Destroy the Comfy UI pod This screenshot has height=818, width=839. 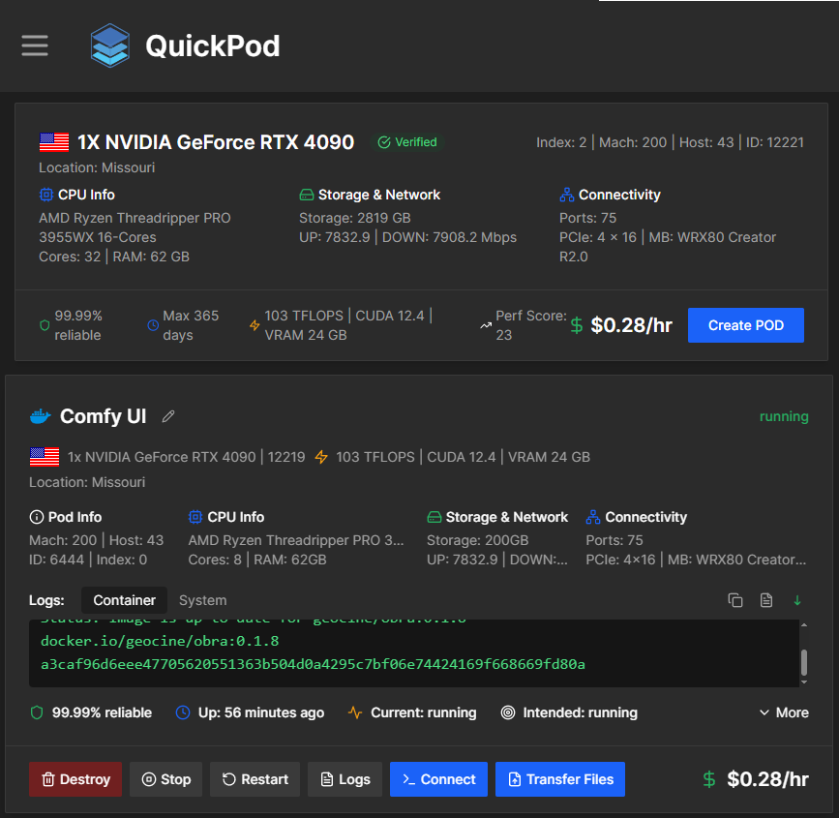point(75,779)
